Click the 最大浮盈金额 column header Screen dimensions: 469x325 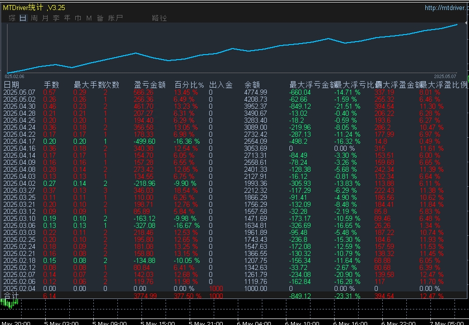tap(399, 85)
